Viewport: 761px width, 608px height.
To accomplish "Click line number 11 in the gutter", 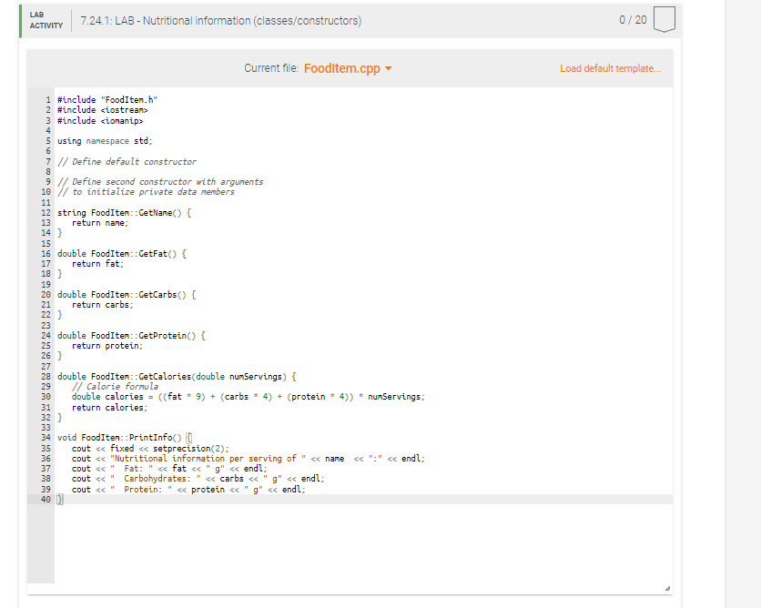I will 46,203.
